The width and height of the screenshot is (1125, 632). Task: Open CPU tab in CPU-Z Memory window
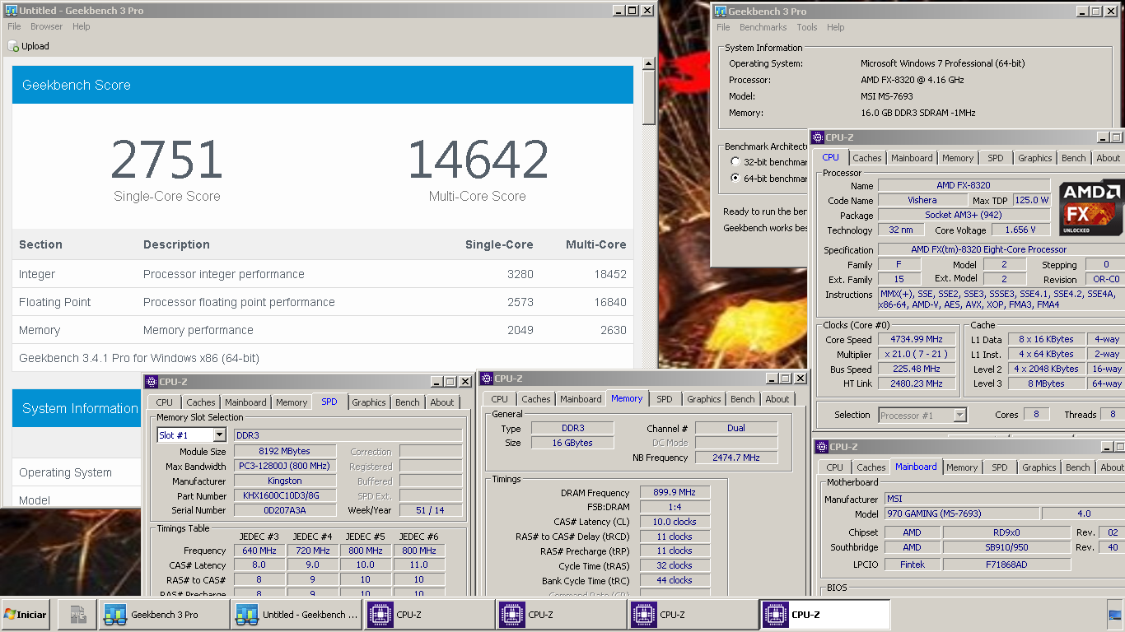click(500, 399)
